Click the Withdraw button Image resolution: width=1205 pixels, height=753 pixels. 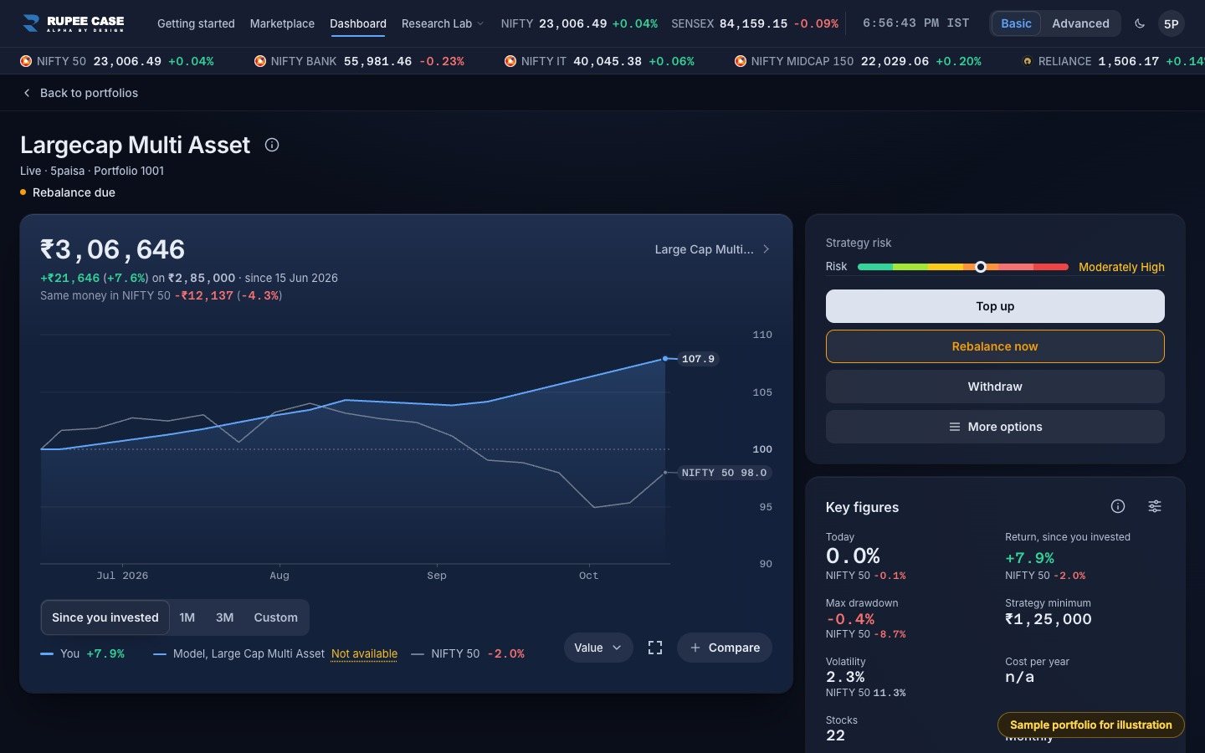[x=995, y=387]
